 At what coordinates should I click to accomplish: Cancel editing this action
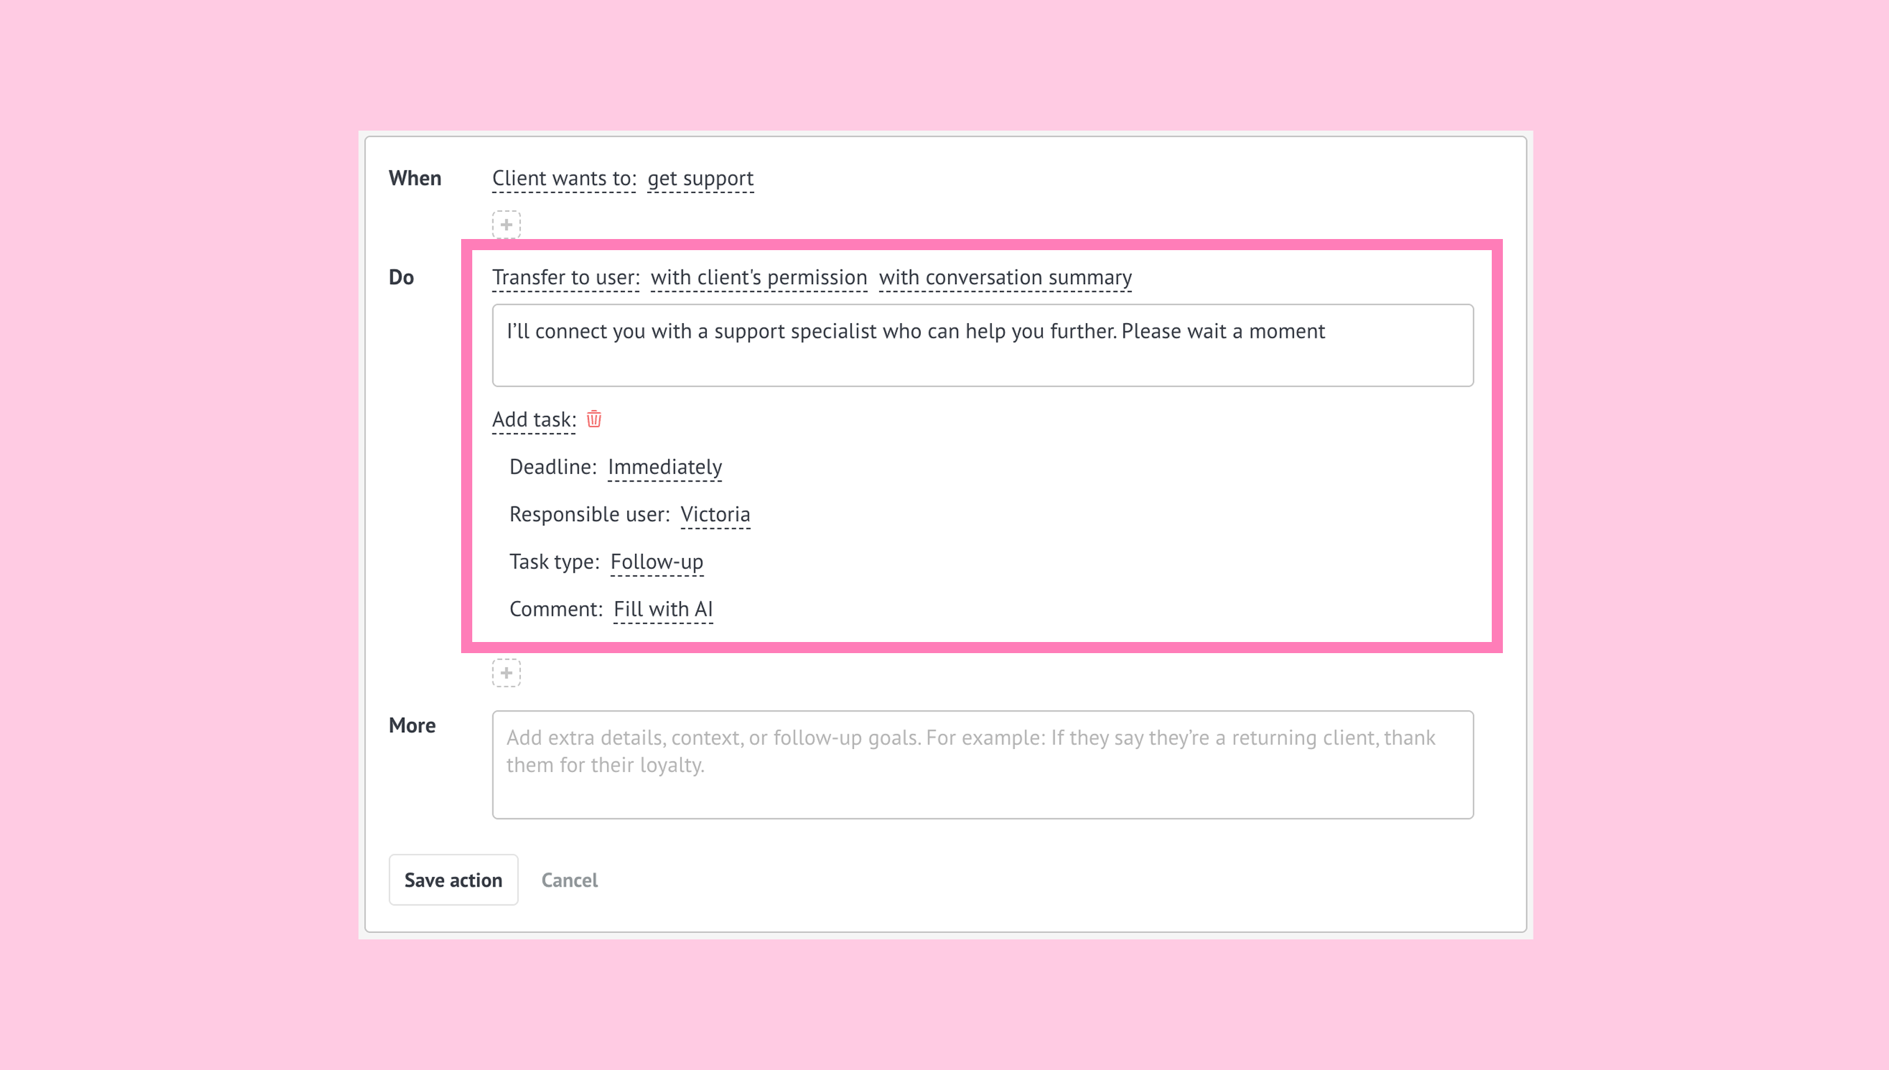569,880
